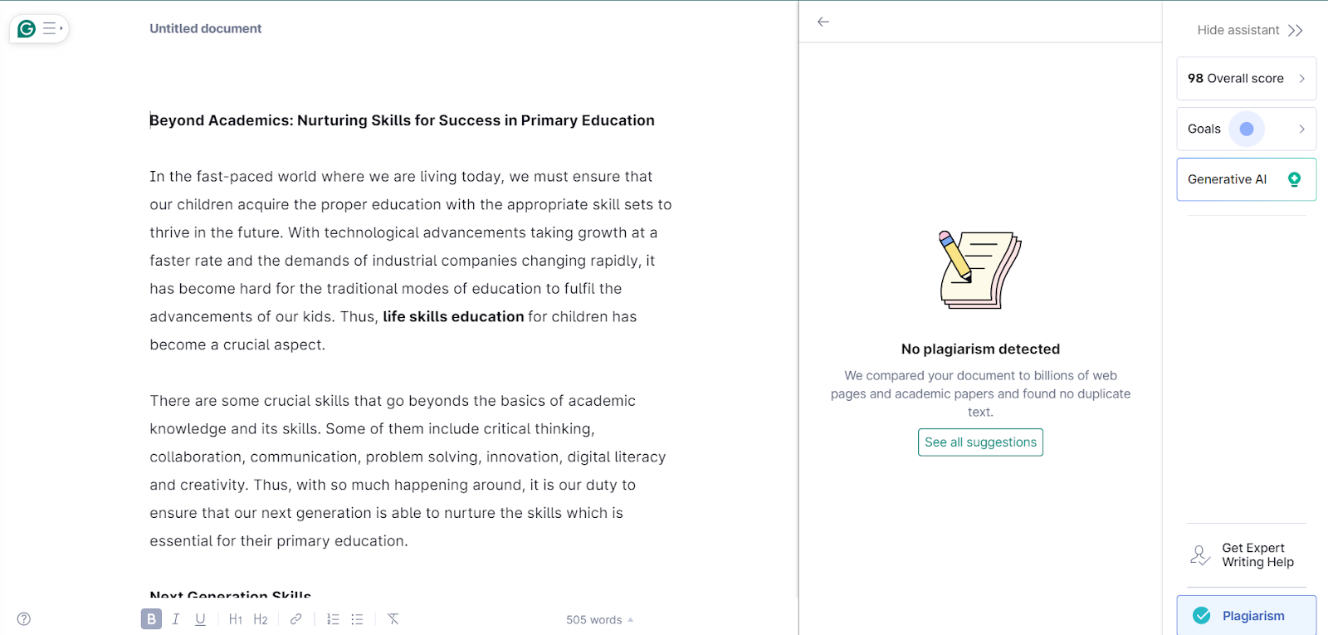Apply Heading 2 style

pos(260,618)
